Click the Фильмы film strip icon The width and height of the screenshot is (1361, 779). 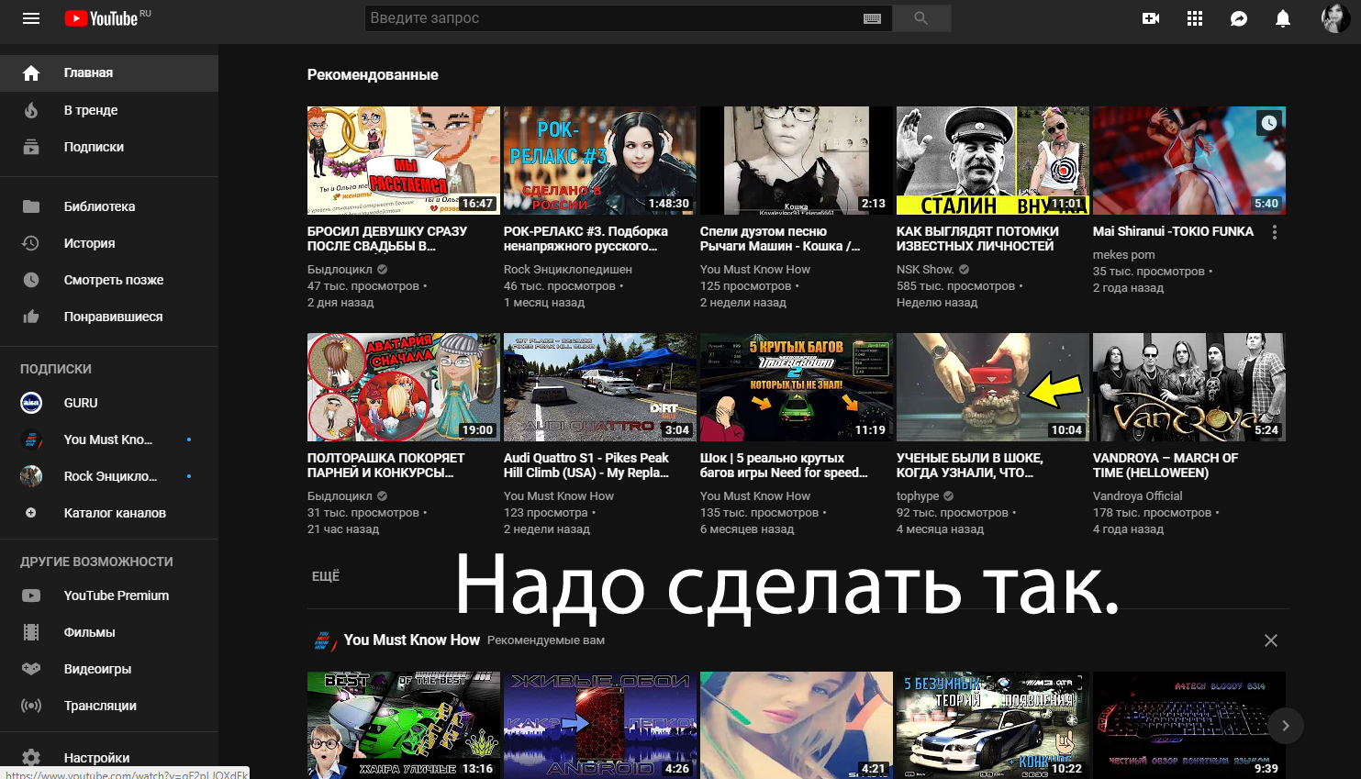(31, 632)
